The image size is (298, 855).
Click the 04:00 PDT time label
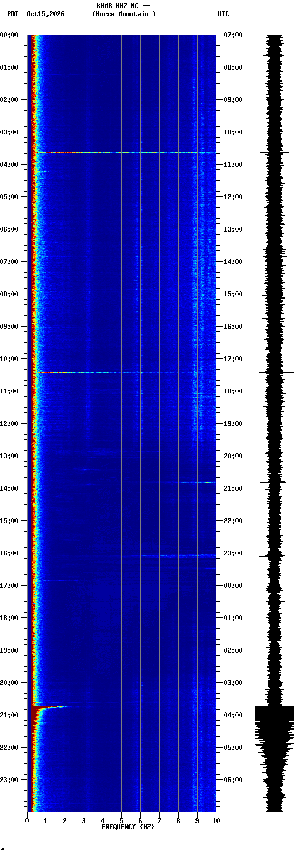[x=9, y=165]
